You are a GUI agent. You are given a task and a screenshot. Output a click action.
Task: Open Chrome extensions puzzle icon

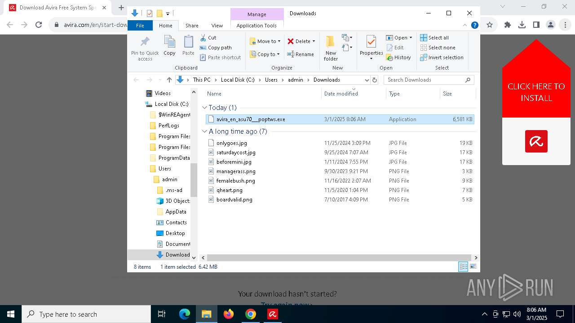pyautogui.click(x=508, y=25)
